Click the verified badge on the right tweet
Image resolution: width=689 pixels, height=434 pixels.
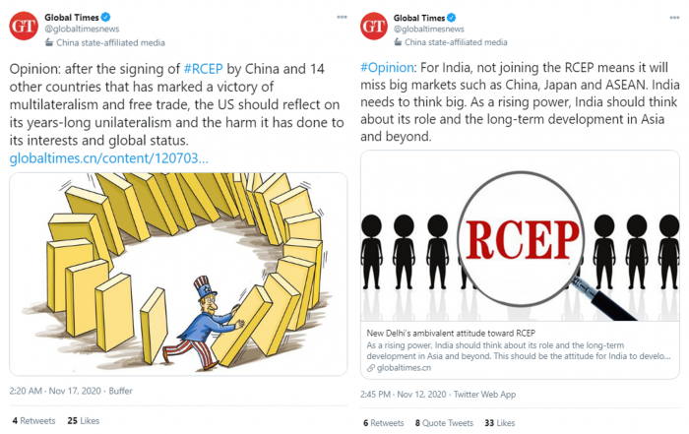click(x=451, y=18)
